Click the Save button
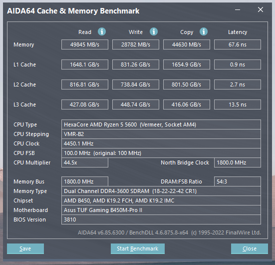Image resolution: width=275 pixels, height=265 pixels. pos(25,248)
